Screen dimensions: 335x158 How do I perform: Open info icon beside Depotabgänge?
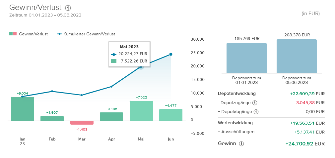(256, 112)
